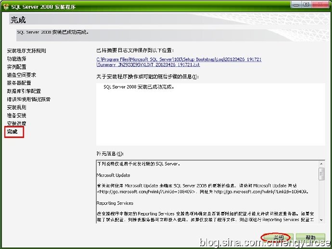Viewport: 332px width, 249px height.
Task: Select the 准备安装 step in the sidebar
Action: click(x=16, y=115)
